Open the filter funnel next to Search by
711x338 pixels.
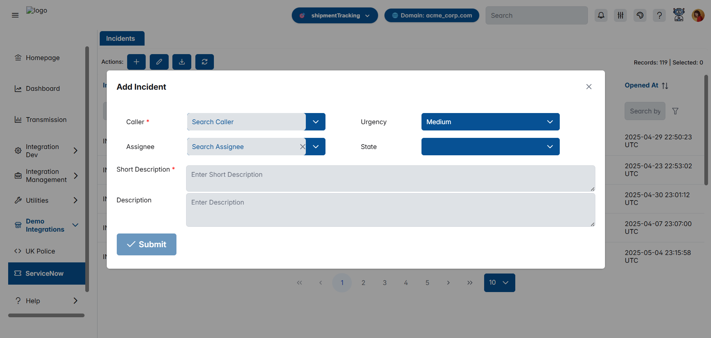[676, 111]
